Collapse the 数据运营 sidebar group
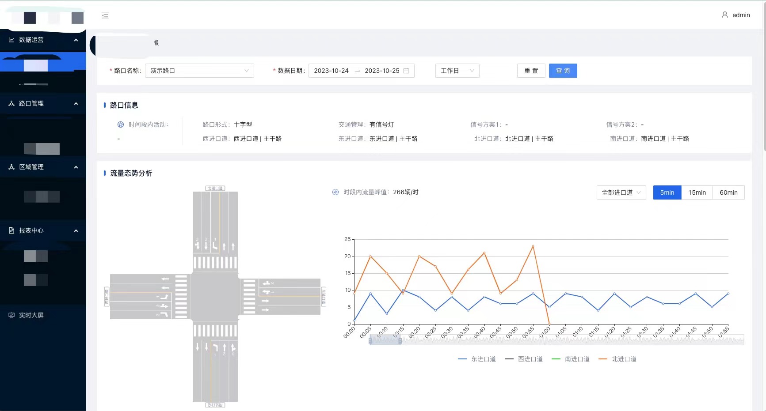This screenshot has height=411, width=766. (x=76, y=40)
